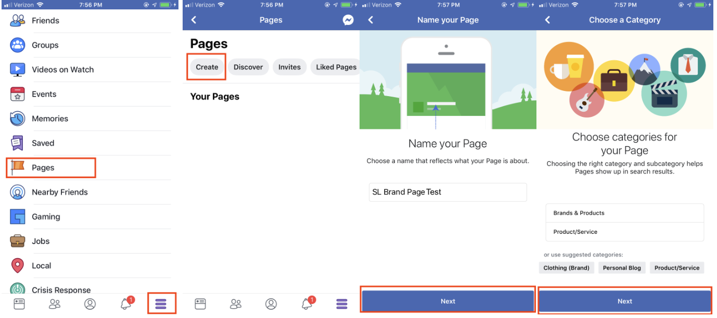Tap the Events calendar icon
The height and width of the screenshot is (318, 717).
(x=18, y=94)
